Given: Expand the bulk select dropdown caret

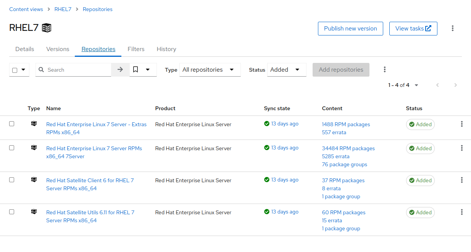Looking at the screenshot, I should (23, 70).
